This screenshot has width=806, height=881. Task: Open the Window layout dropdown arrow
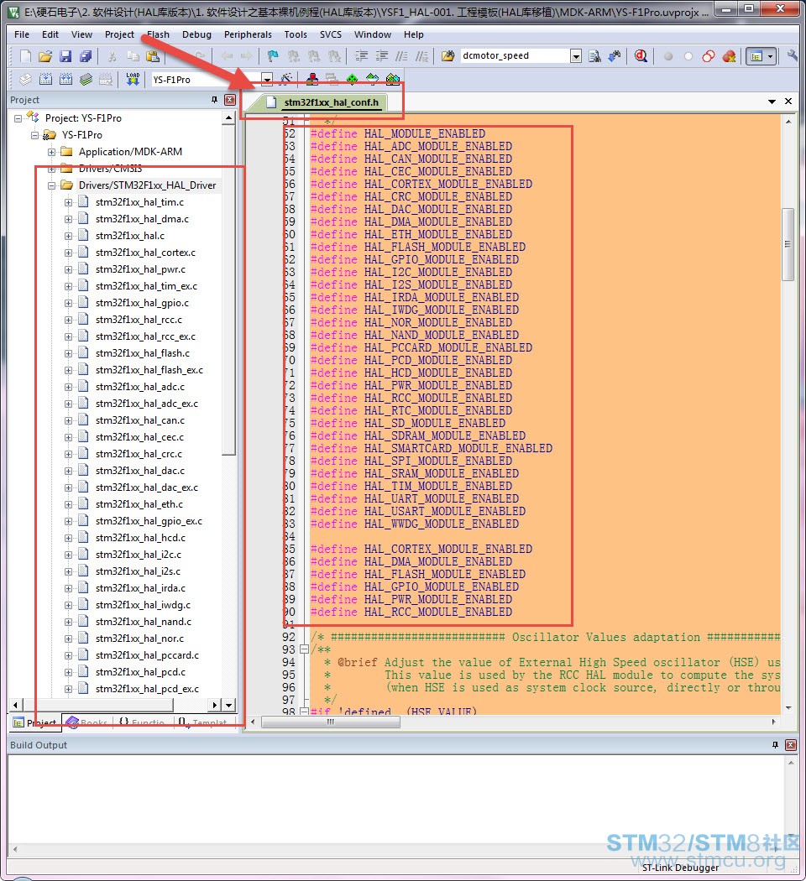point(771,56)
